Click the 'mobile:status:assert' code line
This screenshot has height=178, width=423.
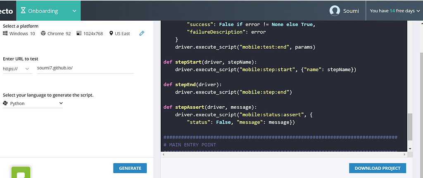point(244,115)
